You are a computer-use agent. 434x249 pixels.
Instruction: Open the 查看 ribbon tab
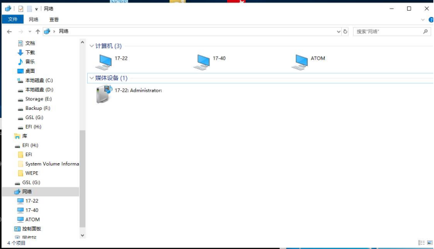coord(54,19)
